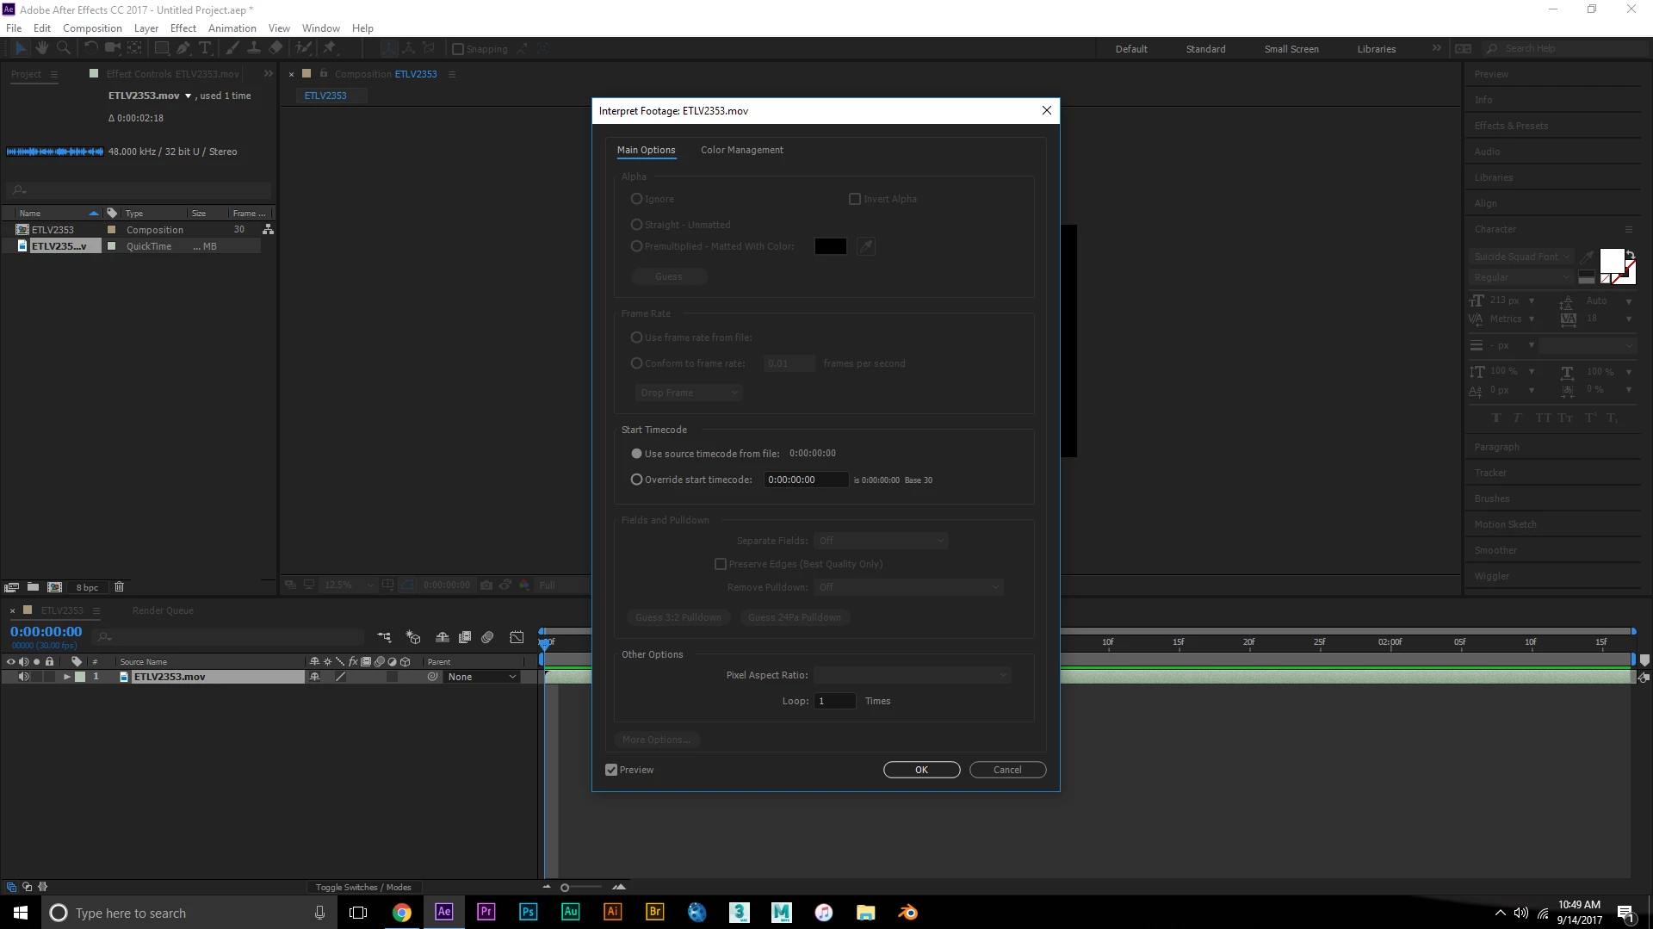Click Cancel in Interpret Footage dialog
The image size is (1653, 929).
tap(1007, 770)
